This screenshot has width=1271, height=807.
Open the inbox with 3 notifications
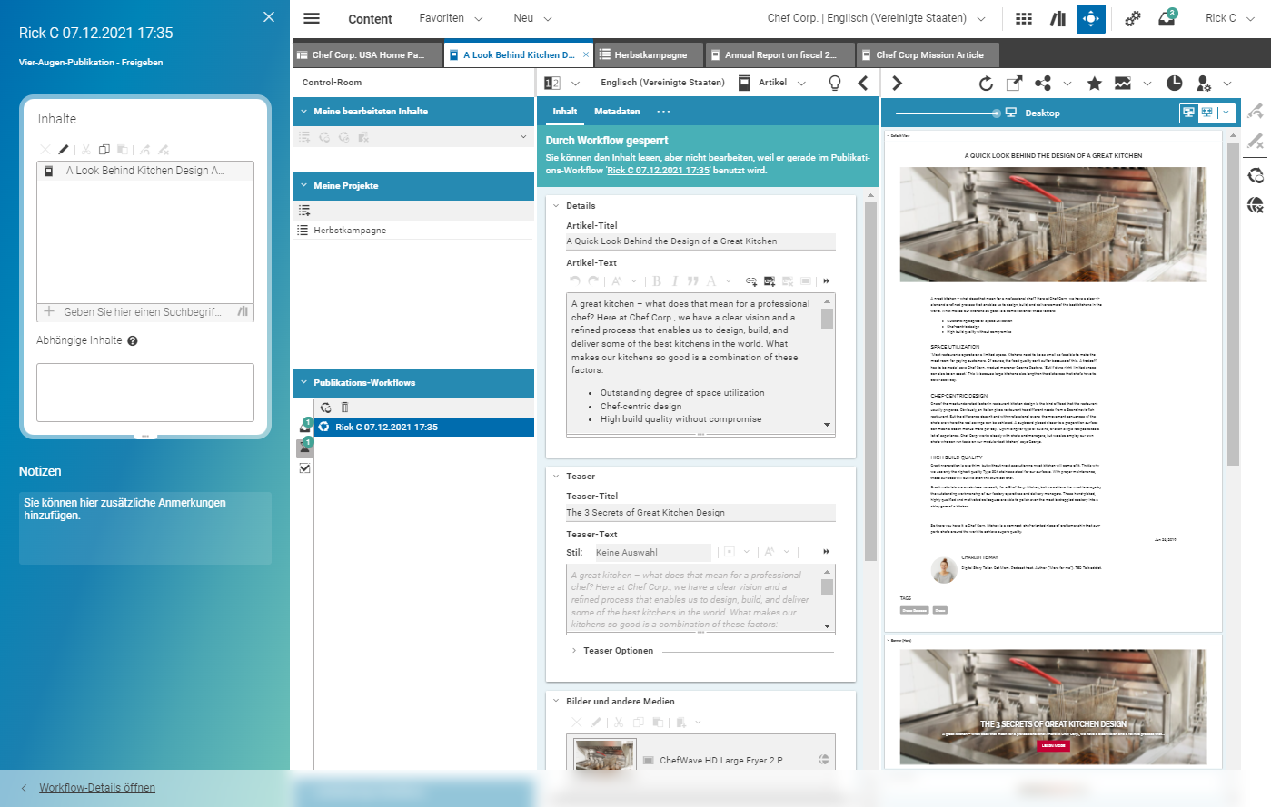tap(1167, 18)
